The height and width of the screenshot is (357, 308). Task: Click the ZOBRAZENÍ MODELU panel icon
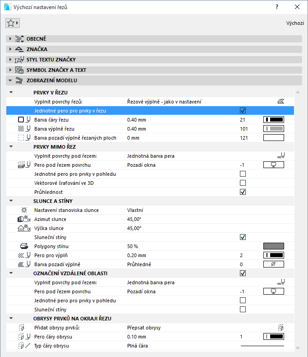tap(19, 80)
